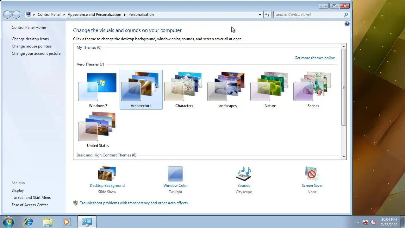
Task: Open Troubleshoot problems with transparency link
Action: pos(134,203)
